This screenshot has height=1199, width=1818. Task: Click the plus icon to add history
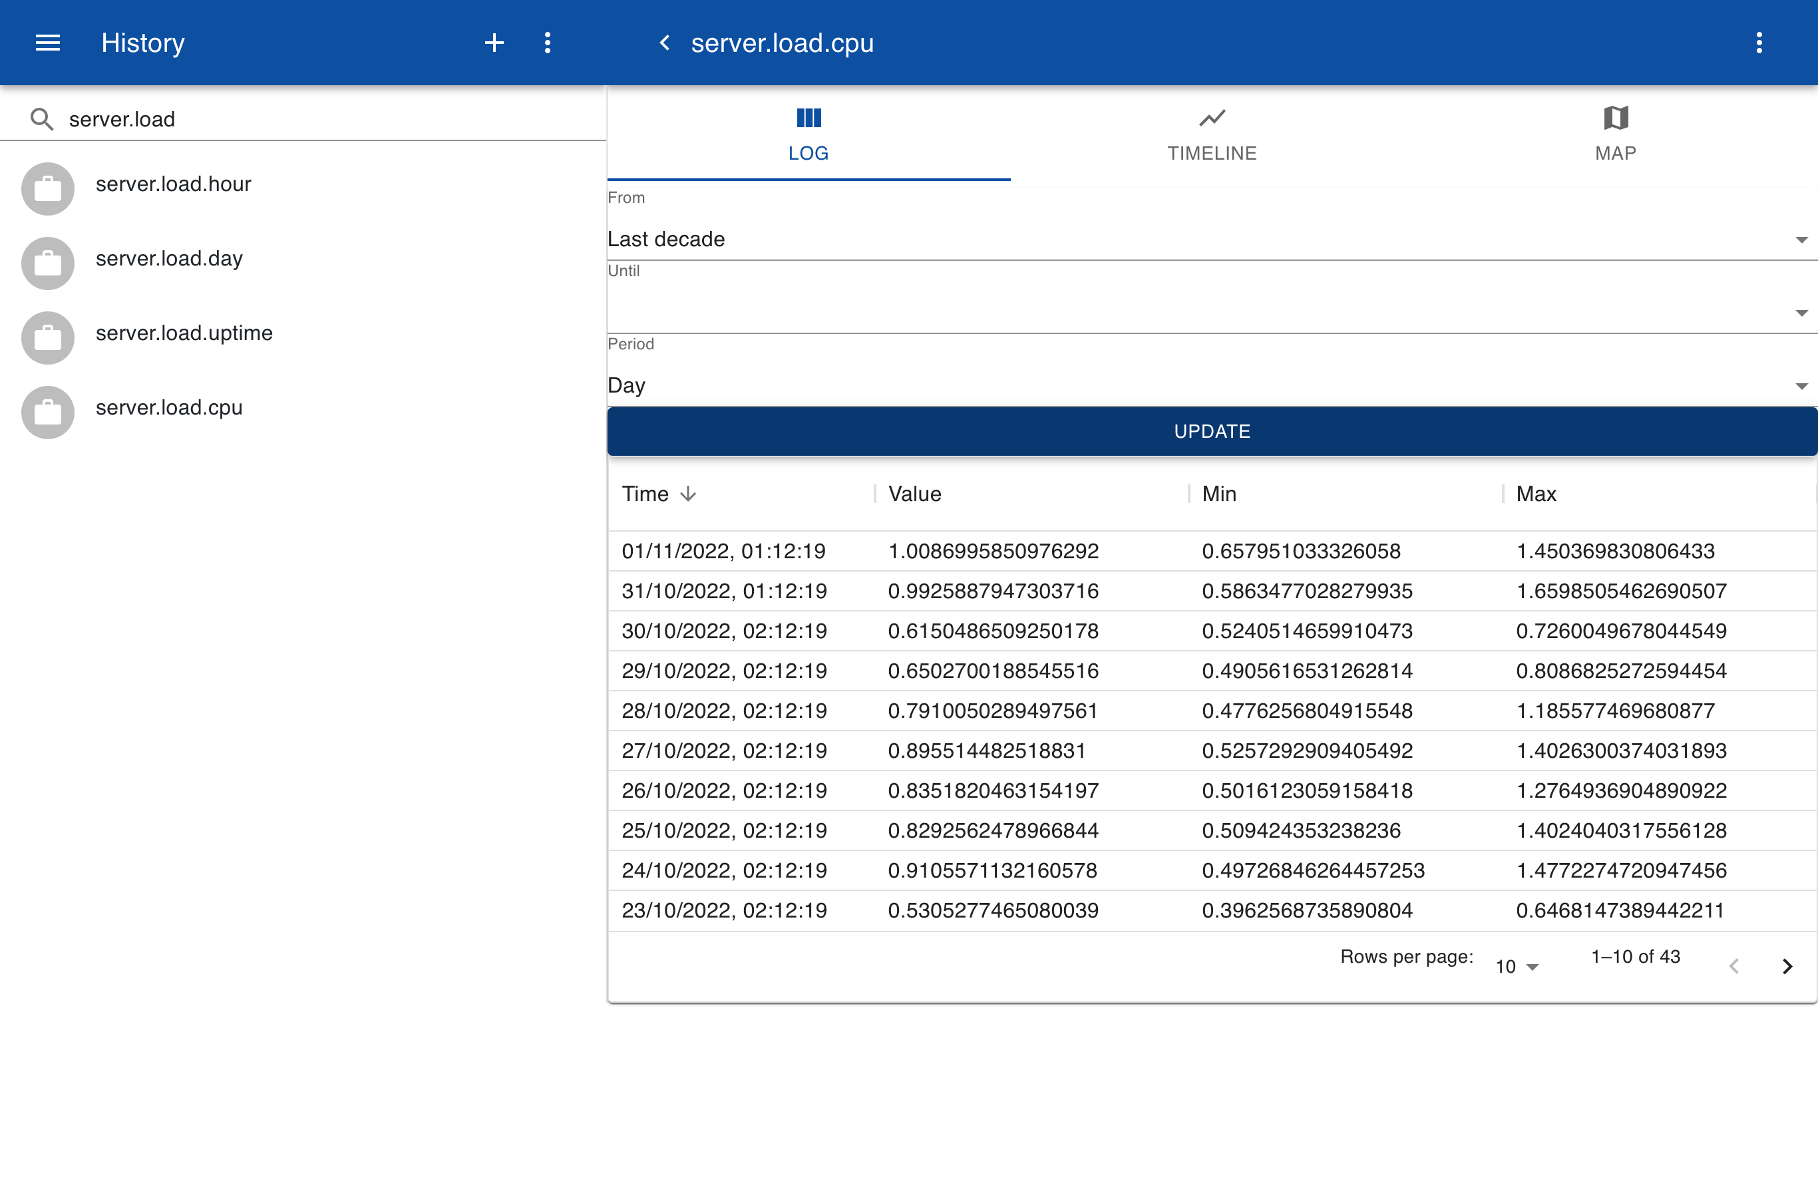[x=494, y=43]
